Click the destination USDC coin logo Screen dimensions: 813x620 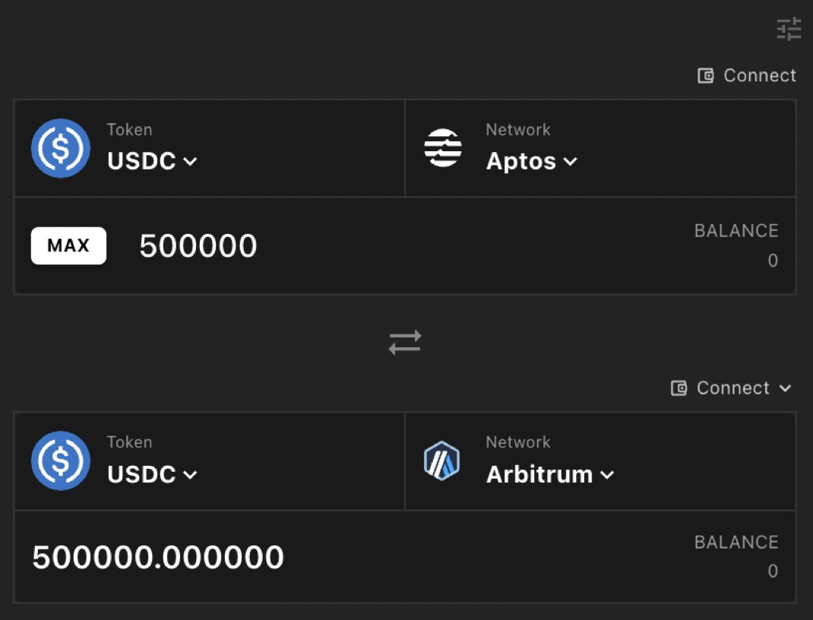click(61, 460)
